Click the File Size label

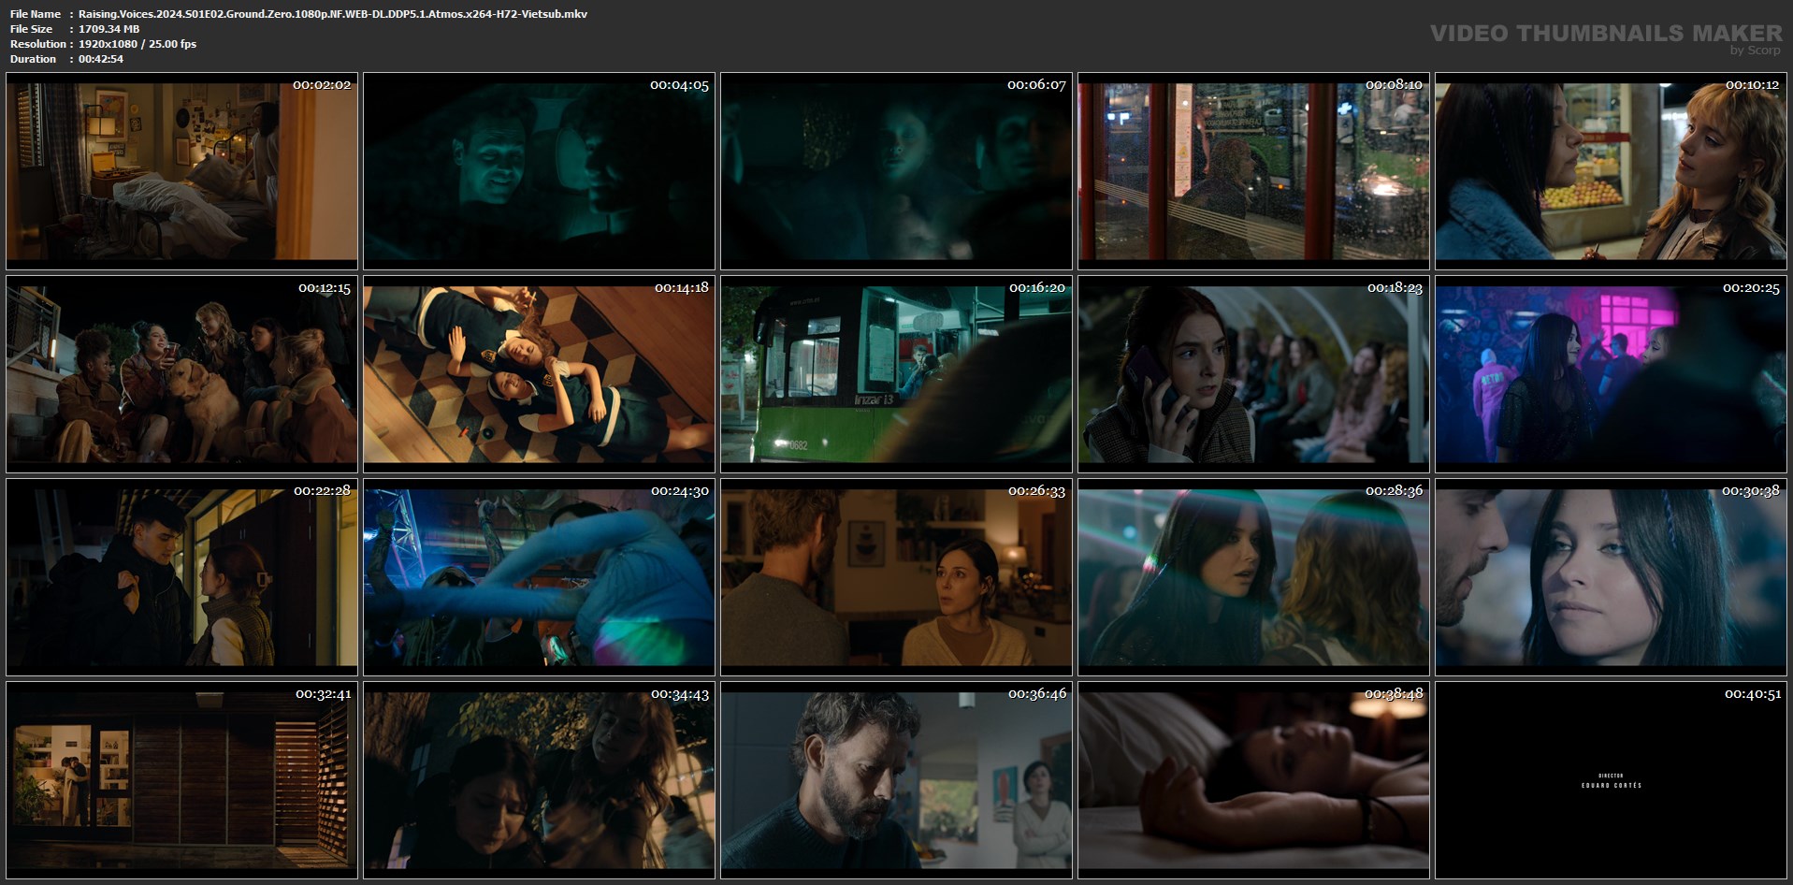tap(31, 29)
